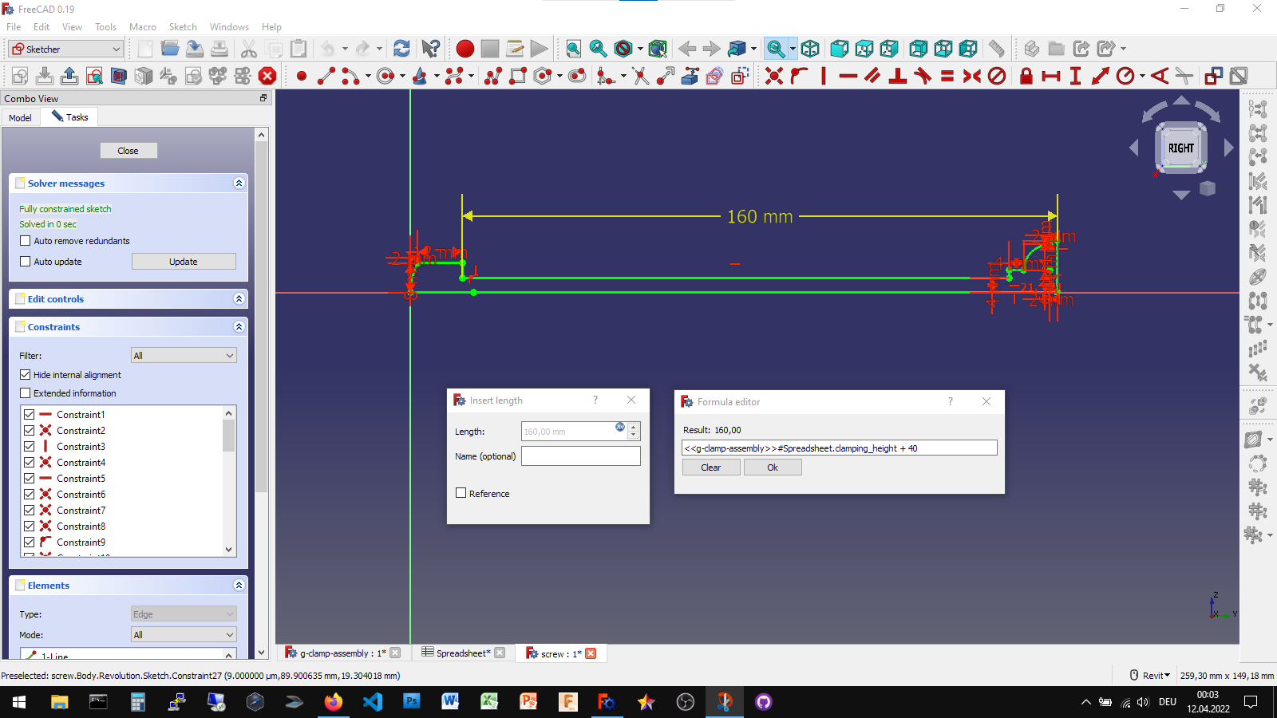Screen dimensions: 1277x718
Task: Check the Reference box in Insert length dialog
Action: click(461, 493)
